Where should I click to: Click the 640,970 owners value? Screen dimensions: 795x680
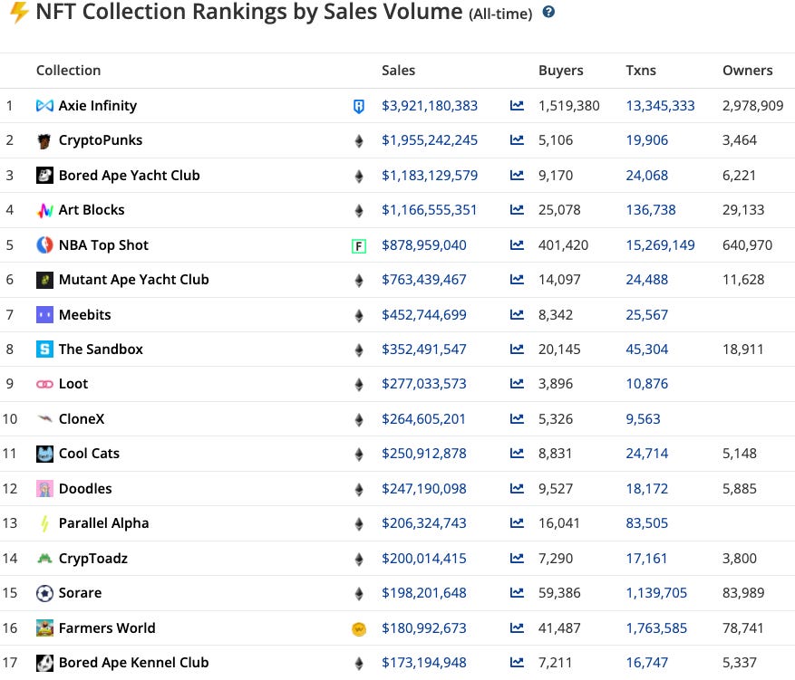tap(747, 245)
